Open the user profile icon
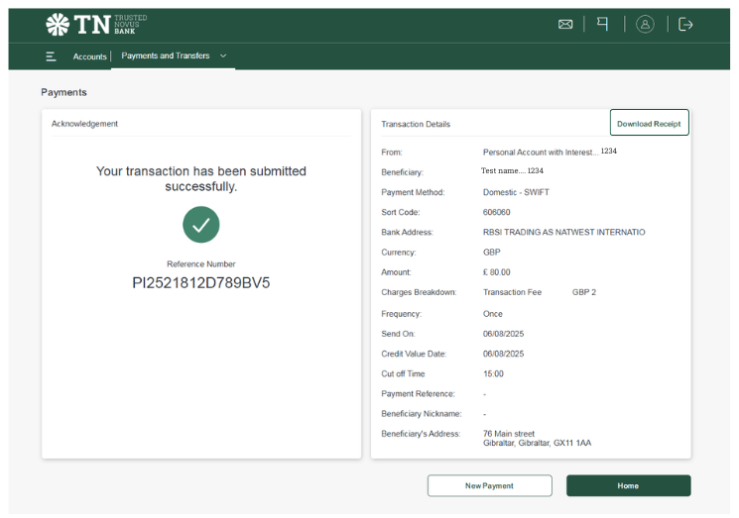Viewport: 739px width, 518px height. click(645, 24)
